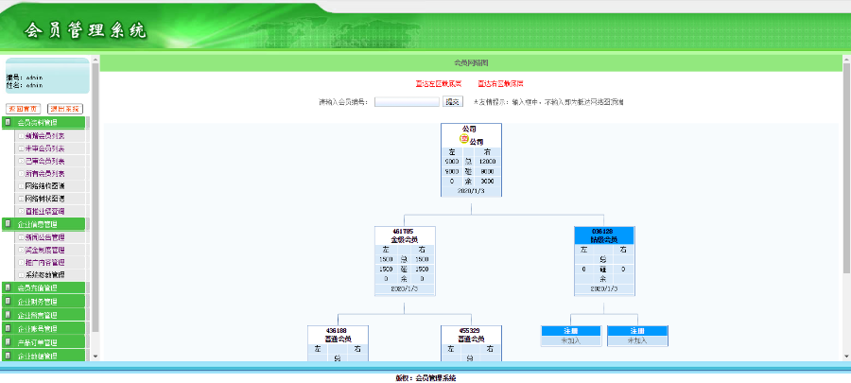Open the 推广内容管理 menu item
The image size is (851, 383).
point(44,263)
